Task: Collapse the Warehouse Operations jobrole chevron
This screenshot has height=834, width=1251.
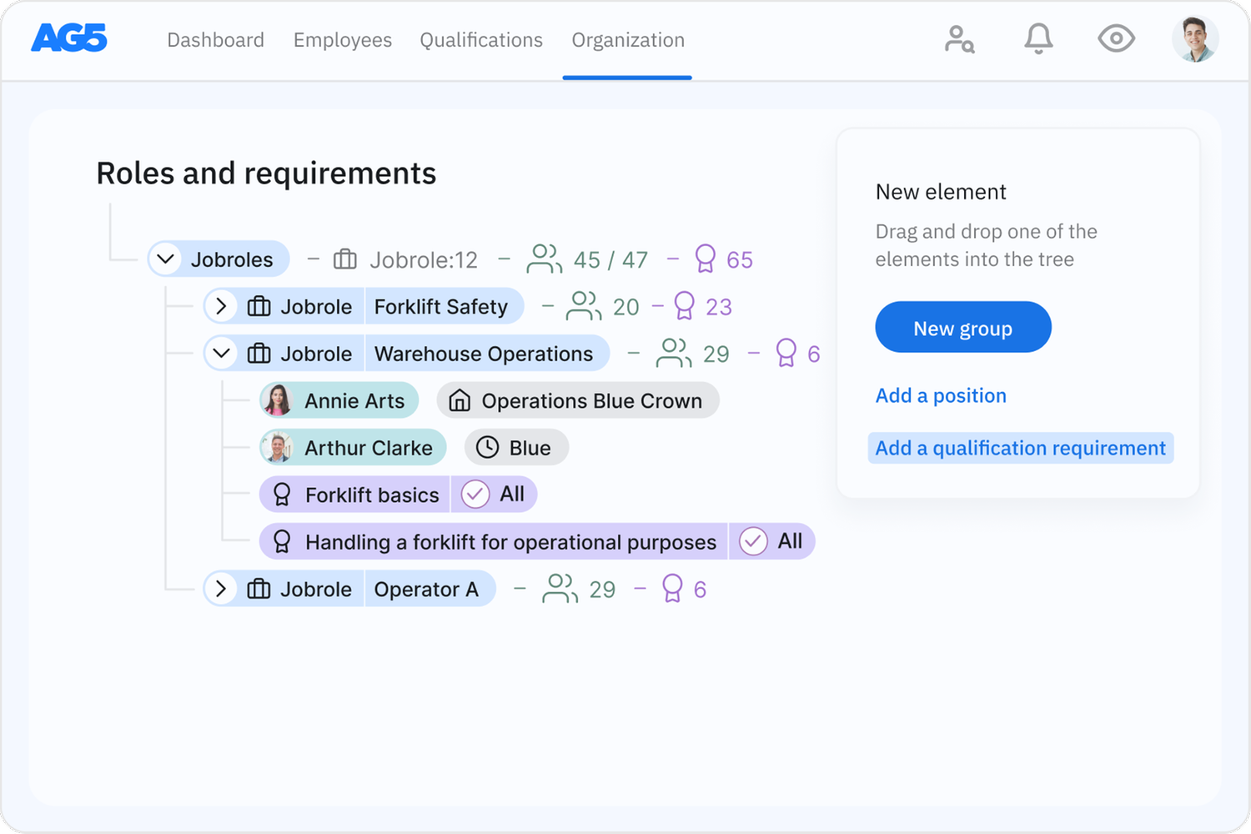Action: (x=221, y=354)
